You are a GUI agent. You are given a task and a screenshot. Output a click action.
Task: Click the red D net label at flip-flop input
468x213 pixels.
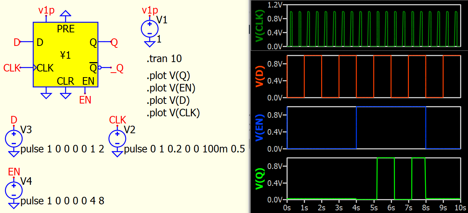17,43
